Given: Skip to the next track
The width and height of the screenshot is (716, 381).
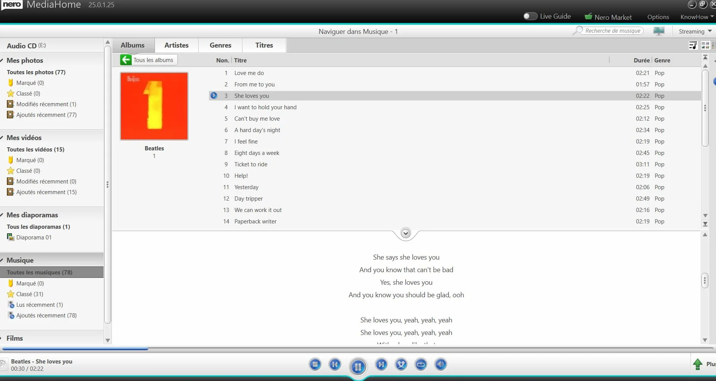Looking at the screenshot, I should pyautogui.click(x=381, y=365).
